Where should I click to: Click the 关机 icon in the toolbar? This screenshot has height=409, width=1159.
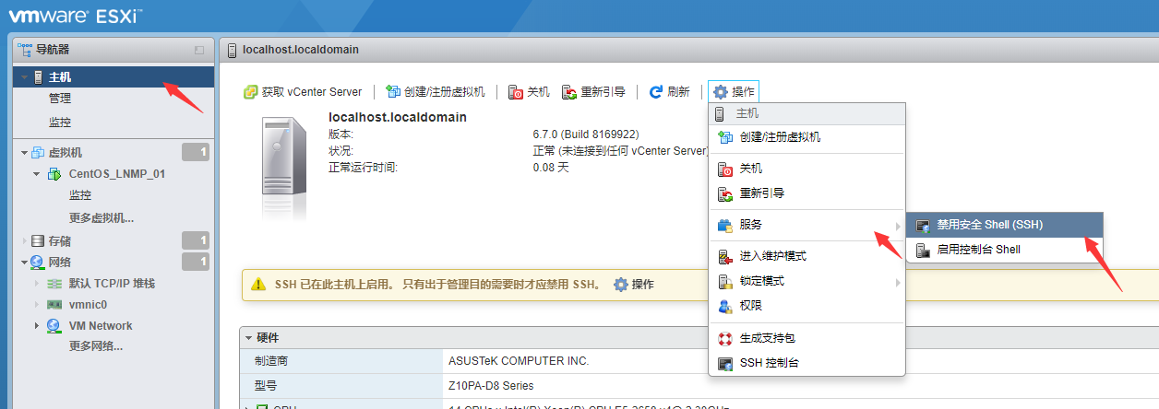[x=517, y=92]
